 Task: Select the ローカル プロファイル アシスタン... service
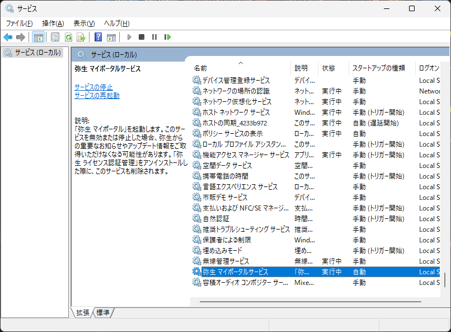click(316, 144)
